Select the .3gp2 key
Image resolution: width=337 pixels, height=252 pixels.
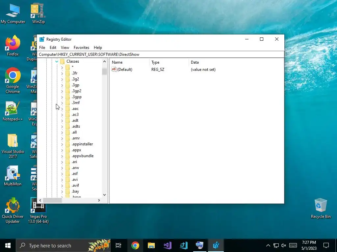pos(76,91)
